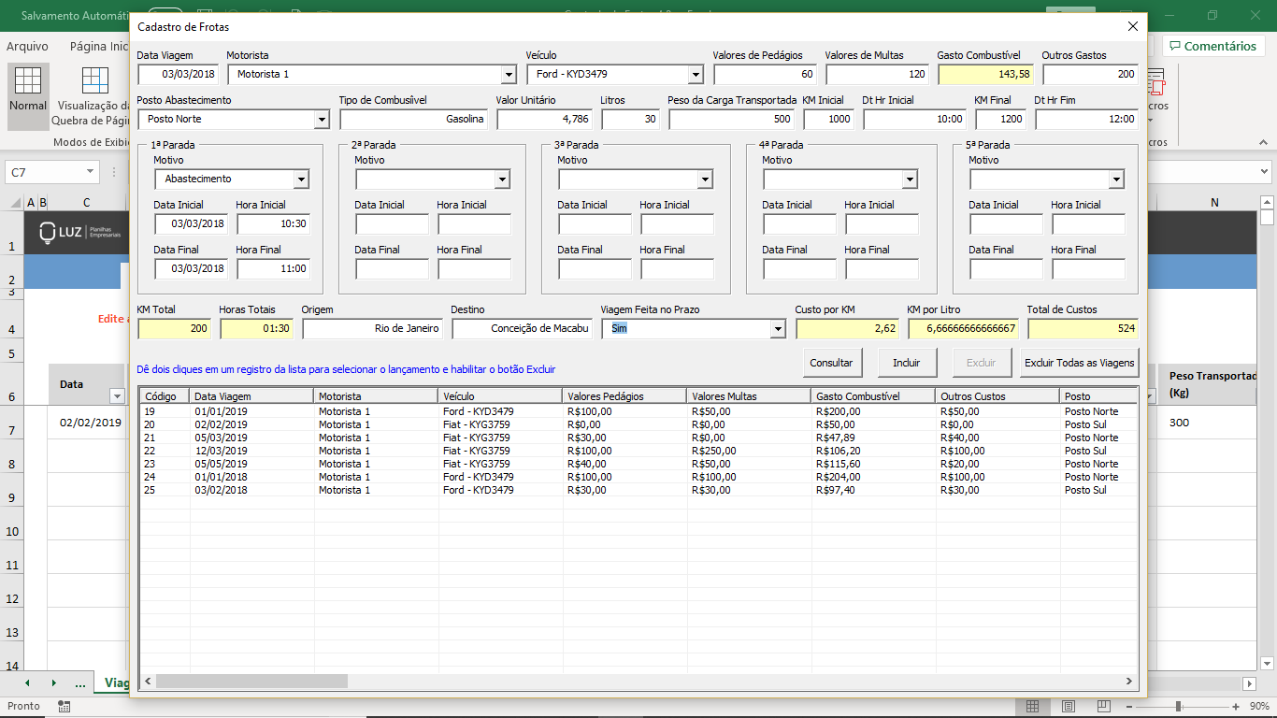Click the Valores de Multas field
This screenshot has width=1277, height=718.
point(877,74)
